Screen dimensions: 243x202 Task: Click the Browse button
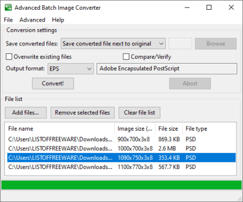click(x=215, y=44)
